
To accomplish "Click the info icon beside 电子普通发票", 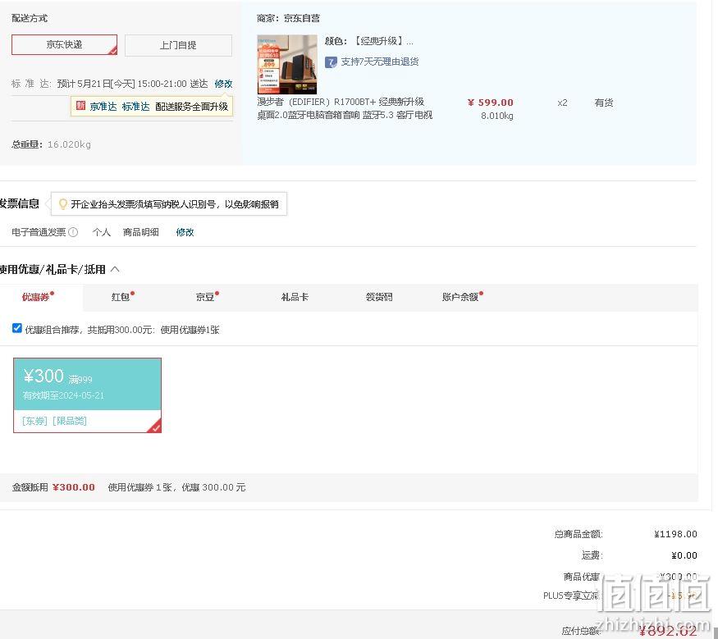I will (x=73, y=232).
